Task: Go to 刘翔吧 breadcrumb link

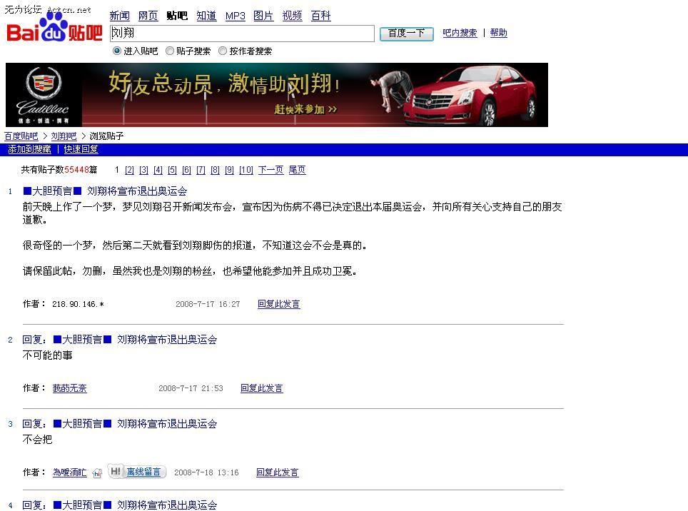Action: pyautogui.click(x=64, y=136)
